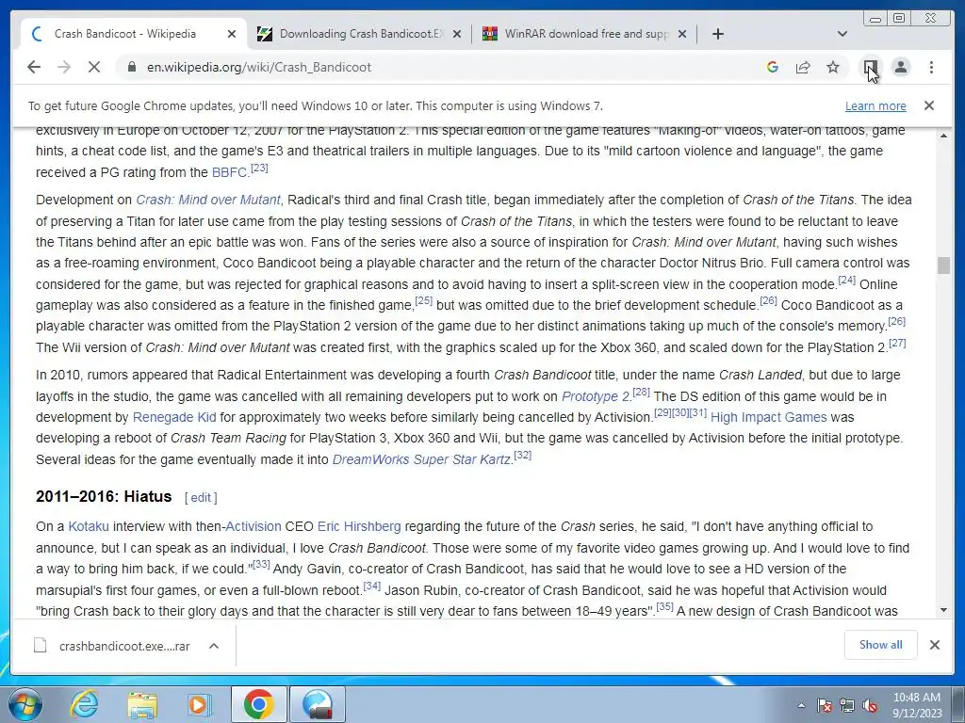Open citation 35 reference
The width and height of the screenshot is (965, 723).
pyautogui.click(x=664, y=606)
